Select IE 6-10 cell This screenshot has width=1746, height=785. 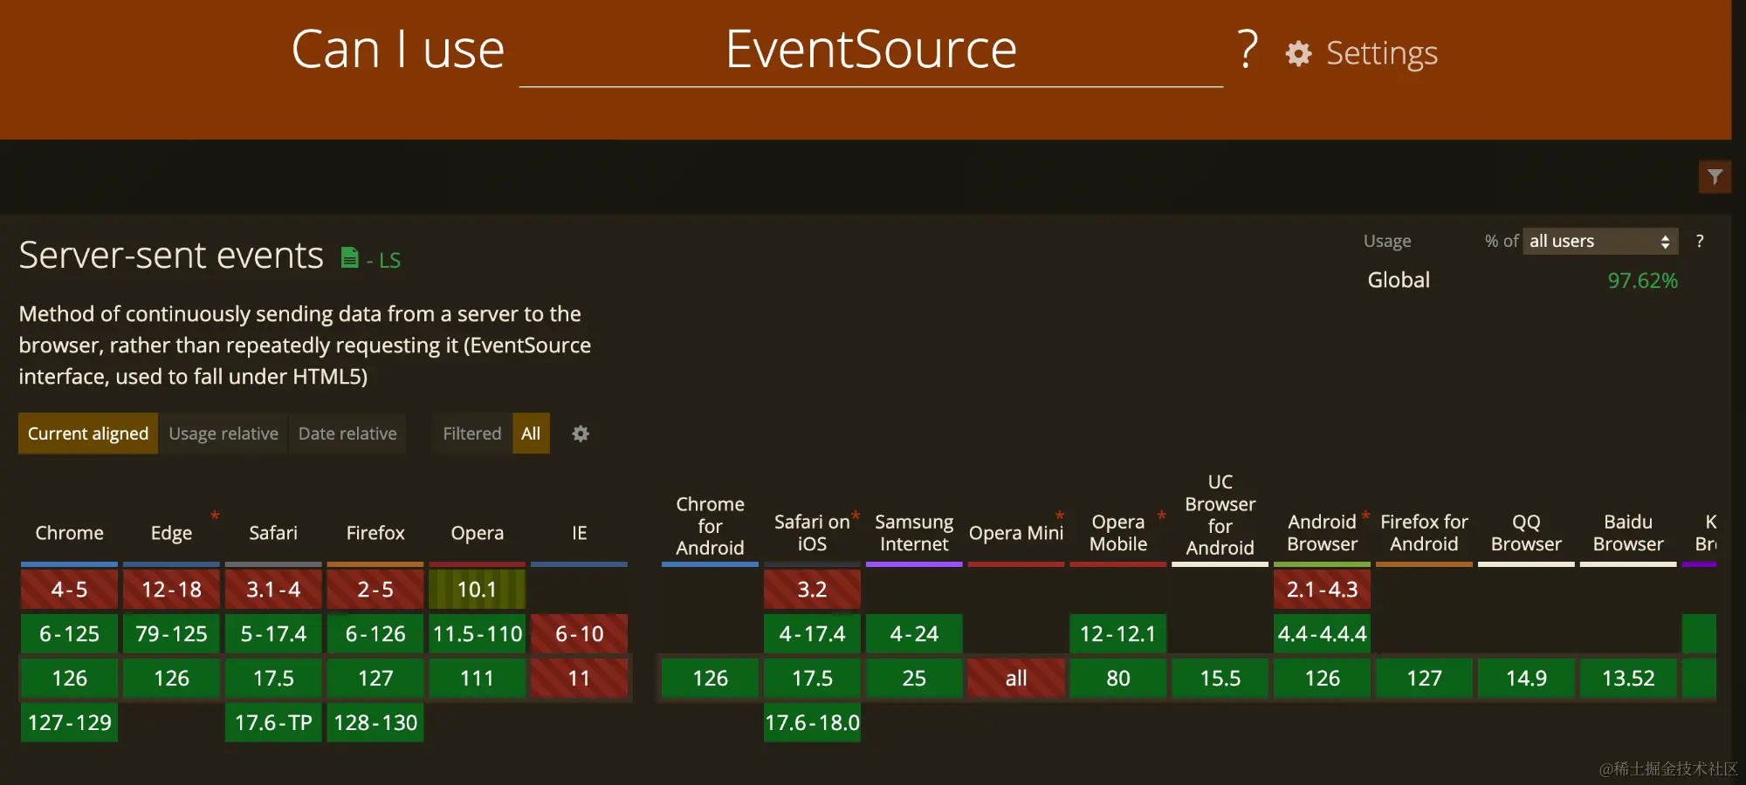pyautogui.click(x=580, y=634)
